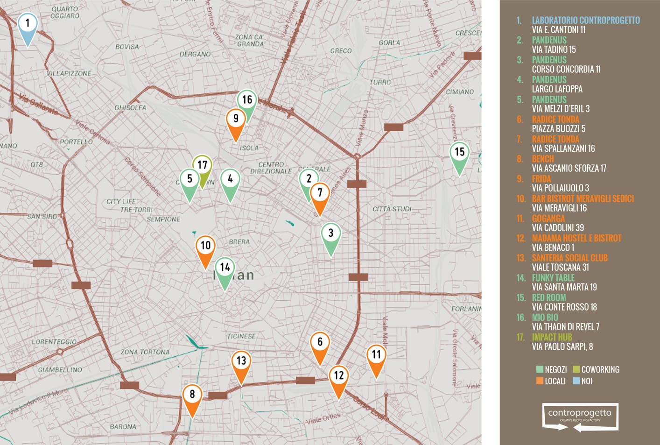This screenshot has height=445, width=660.
Task: Click the address "VIA BENACO 1"
Action: (553, 247)
